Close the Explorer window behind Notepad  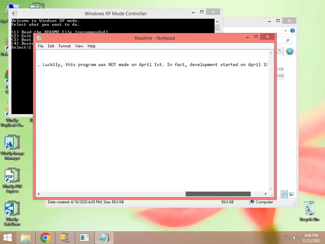pyautogui.click(x=289, y=21)
